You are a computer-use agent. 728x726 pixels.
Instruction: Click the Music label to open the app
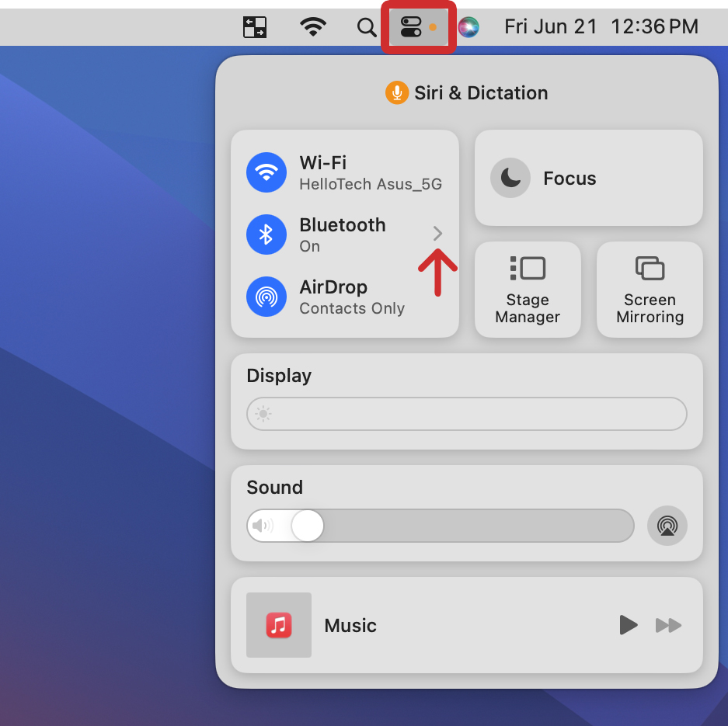350,624
